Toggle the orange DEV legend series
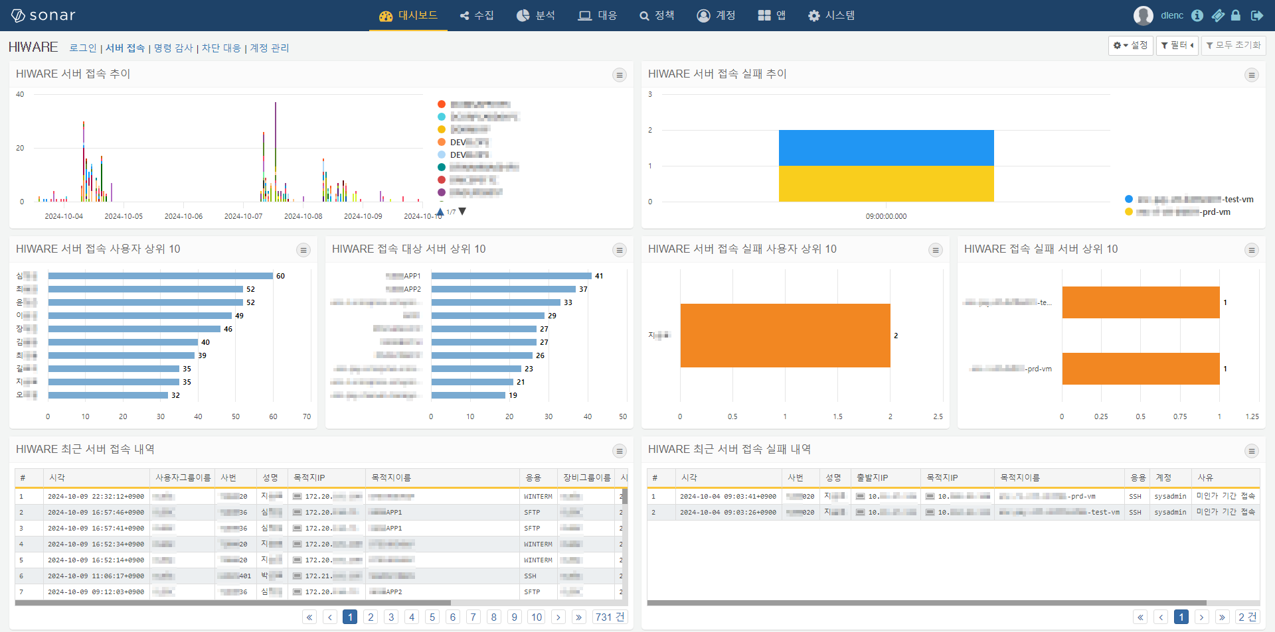The width and height of the screenshot is (1275, 632). tap(464, 142)
